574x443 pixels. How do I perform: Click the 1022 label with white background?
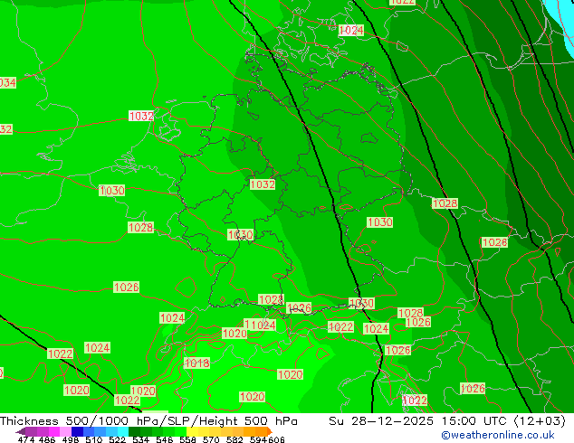pos(415,401)
